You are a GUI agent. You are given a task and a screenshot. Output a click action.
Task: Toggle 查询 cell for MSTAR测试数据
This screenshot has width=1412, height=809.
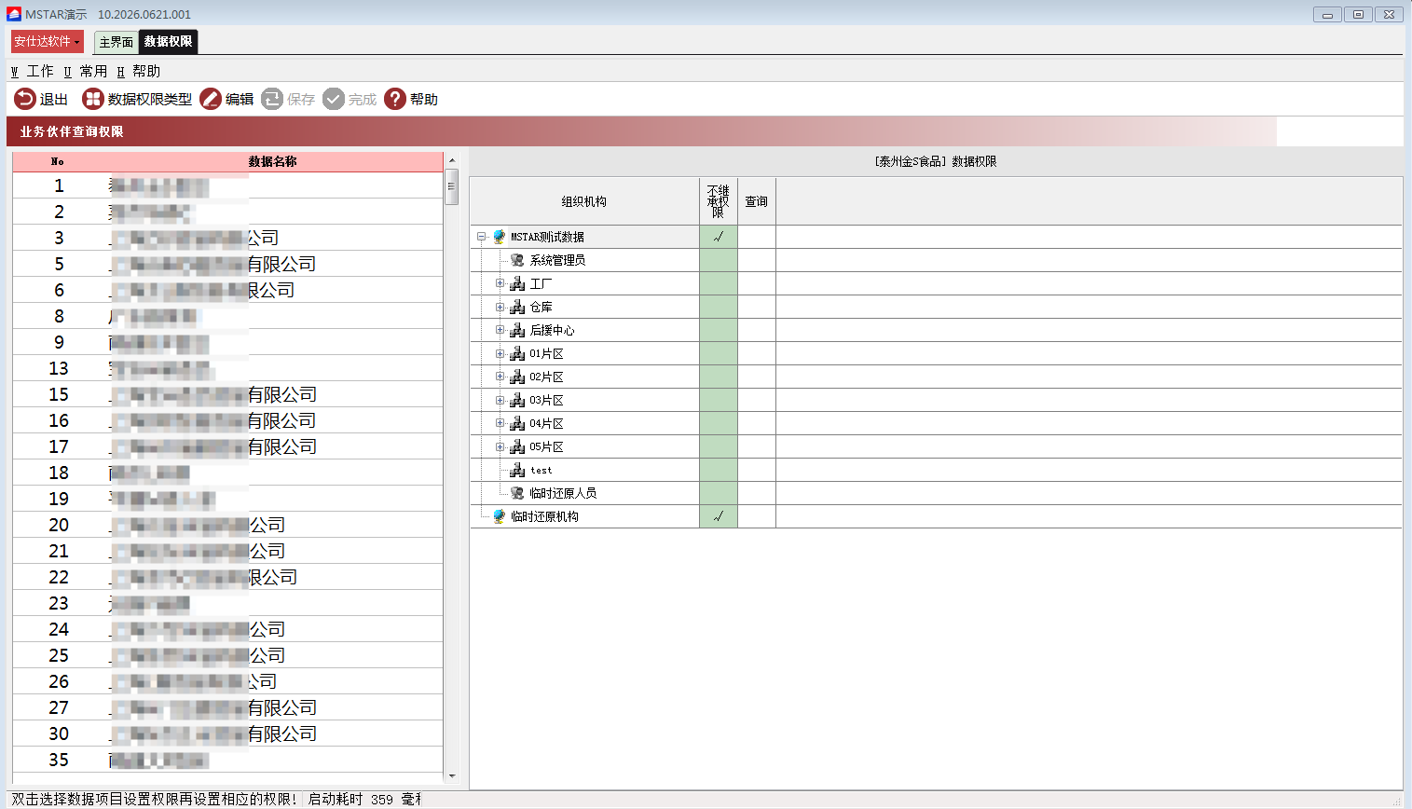pyautogui.click(x=757, y=237)
